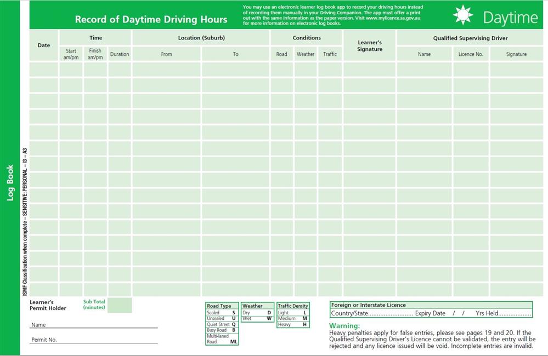This screenshot has height=356, width=548.
Task: Click the Daytime sun logo icon
Action: click(463, 15)
